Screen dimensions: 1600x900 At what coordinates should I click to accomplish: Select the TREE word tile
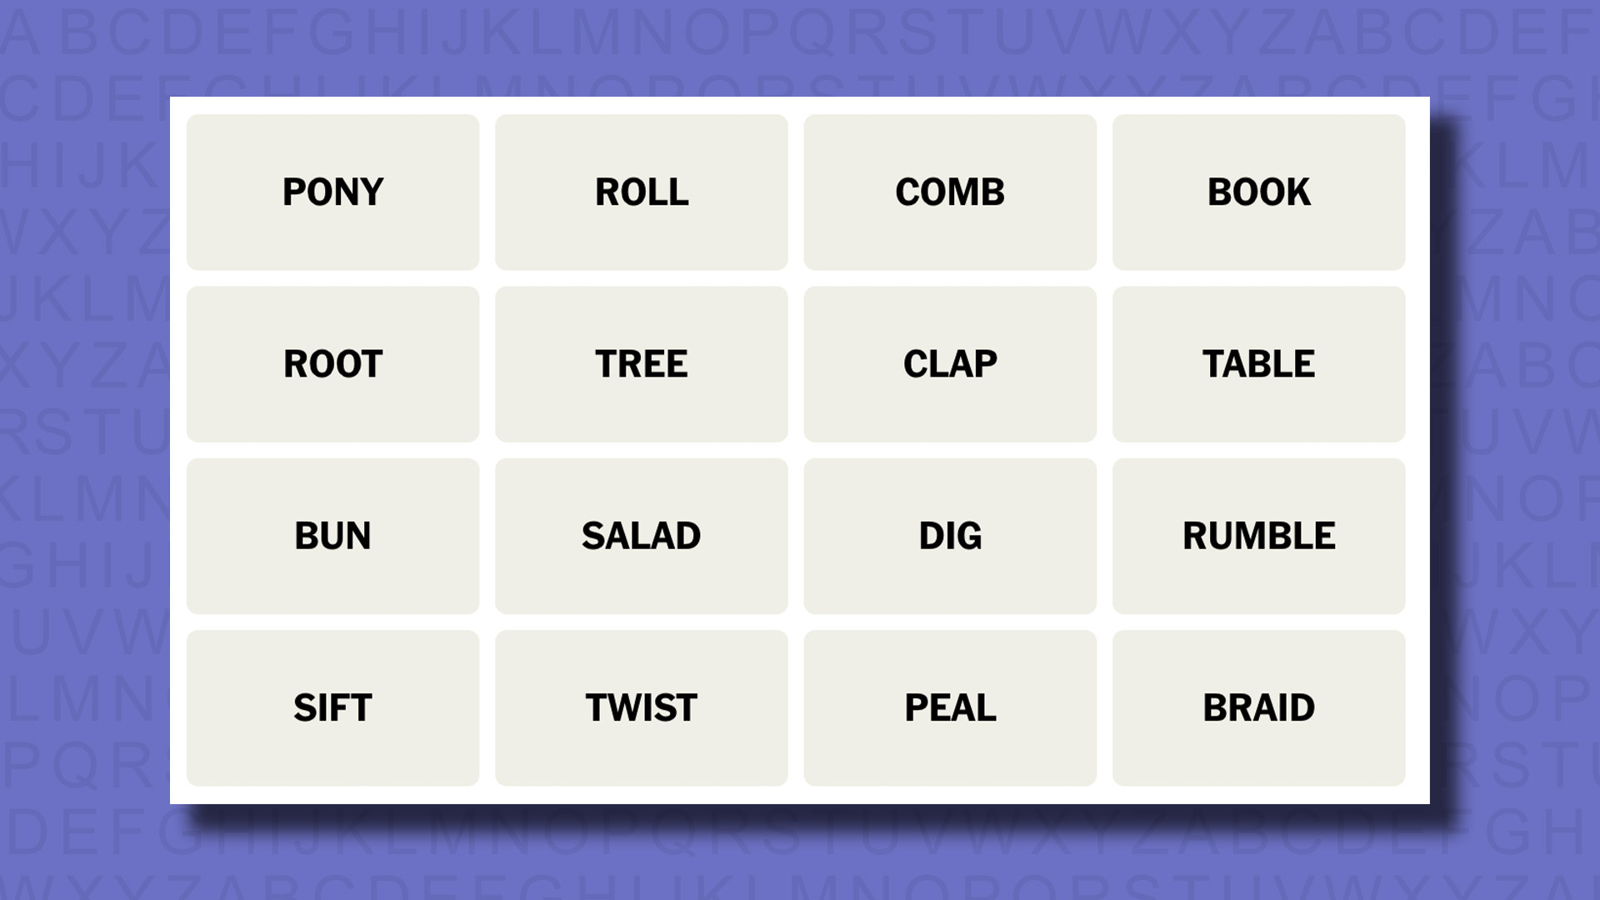tap(642, 363)
